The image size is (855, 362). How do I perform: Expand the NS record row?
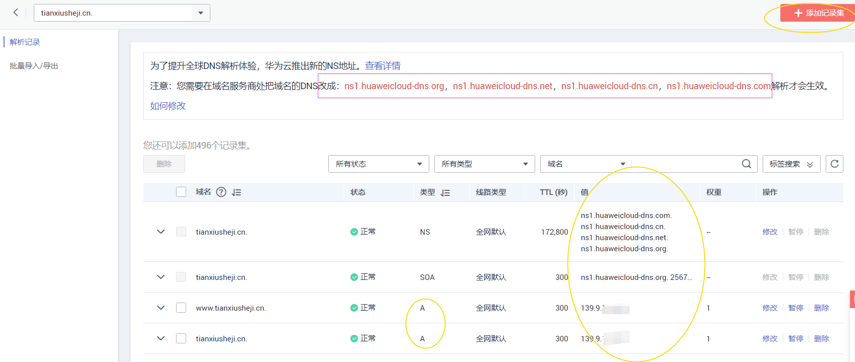pos(161,232)
